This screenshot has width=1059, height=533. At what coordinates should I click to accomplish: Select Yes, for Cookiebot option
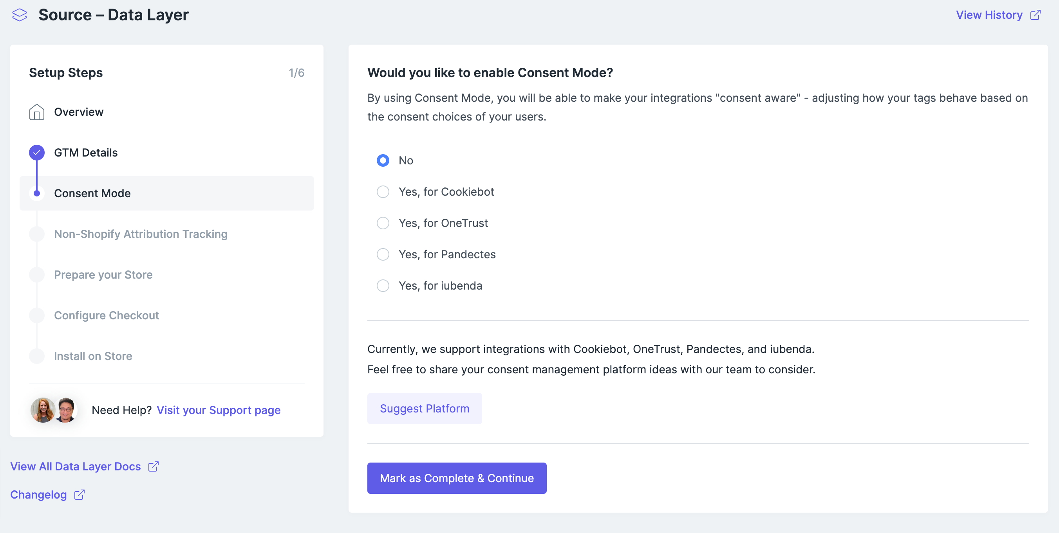(383, 192)
